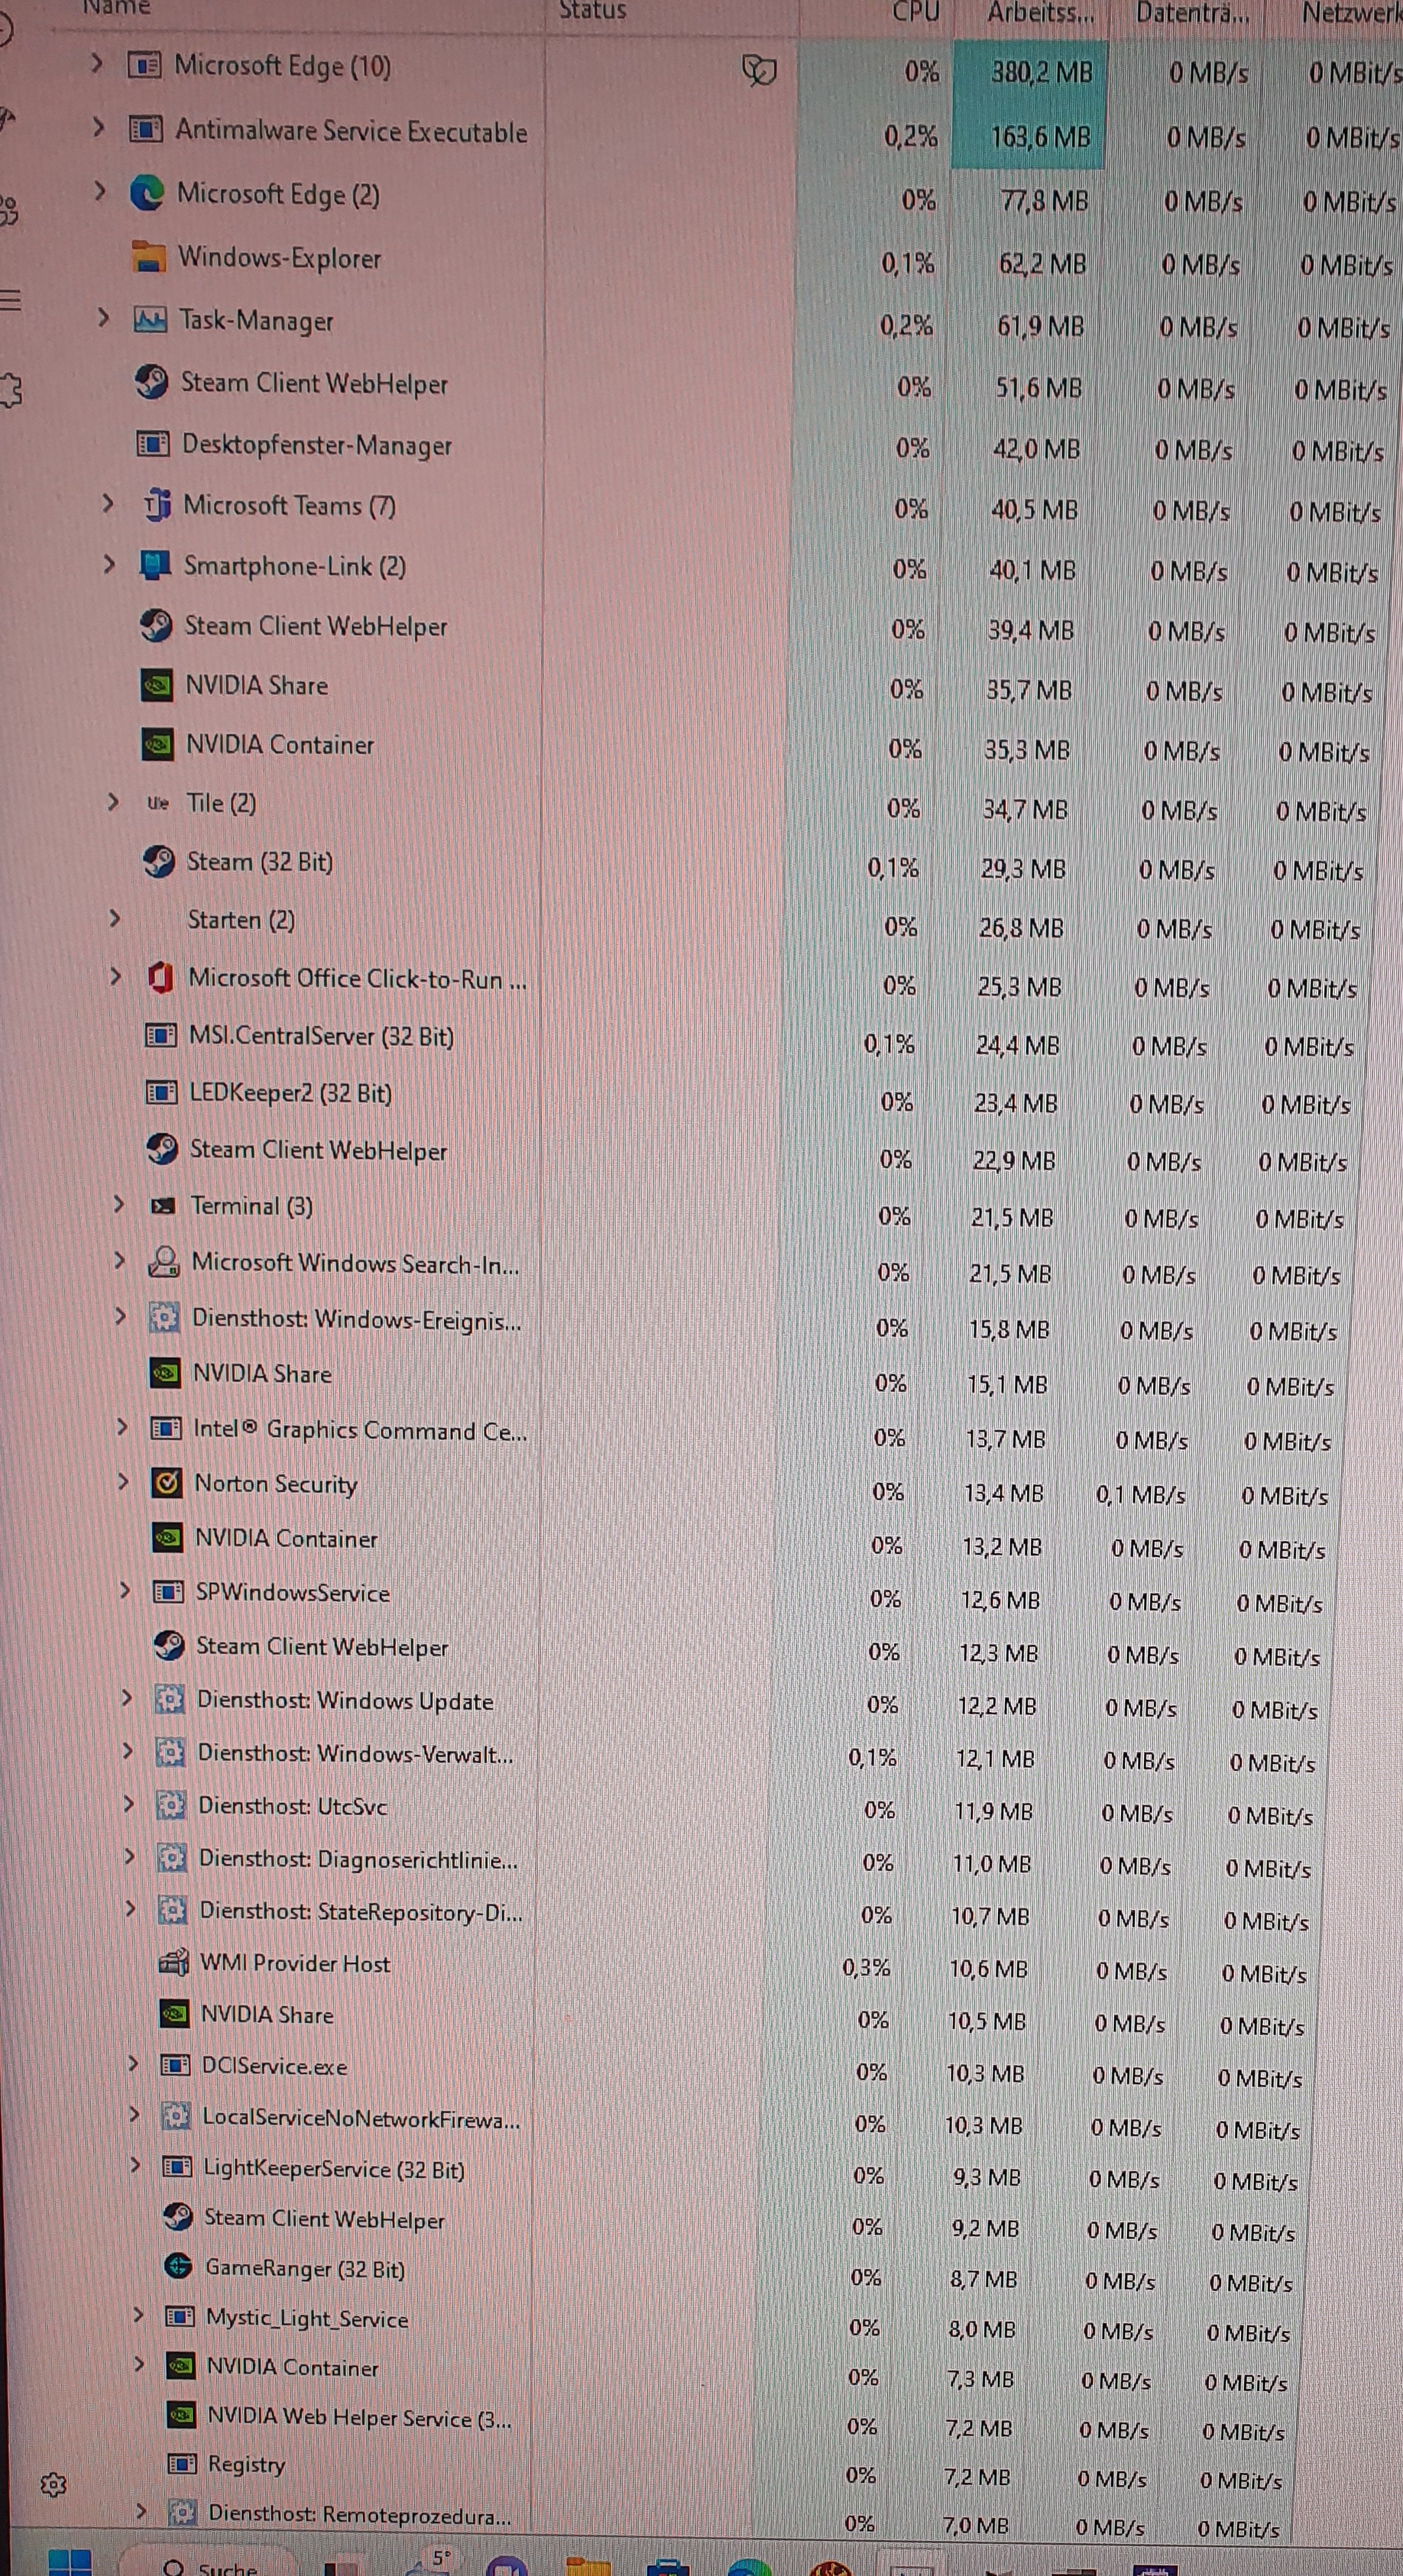Click the MSI.CentralServer (32 Bit) icon

point(161,1035)
